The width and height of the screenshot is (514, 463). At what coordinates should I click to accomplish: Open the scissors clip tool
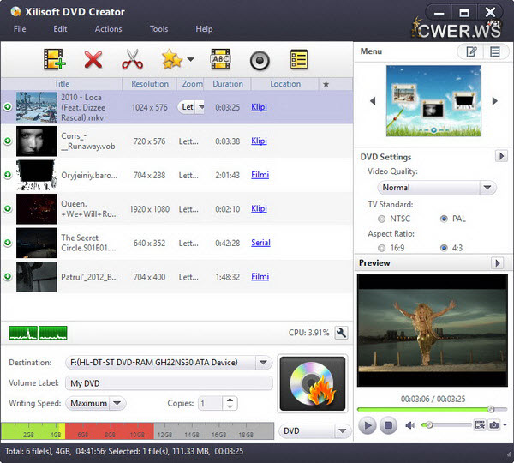[x=131, y=60]
